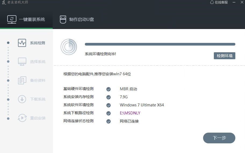This screenshot has height=153, width=245.
Task: Click check mark next to 系统安装内存检测
Action: (x=109, y=97)
